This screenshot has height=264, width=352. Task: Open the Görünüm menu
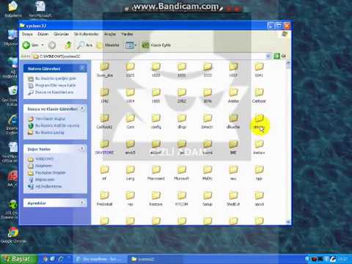[x=61, y=34]
